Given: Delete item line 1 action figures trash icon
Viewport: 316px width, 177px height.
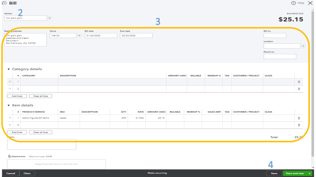Looking at the screenshot, I should [x=299, y=118].
